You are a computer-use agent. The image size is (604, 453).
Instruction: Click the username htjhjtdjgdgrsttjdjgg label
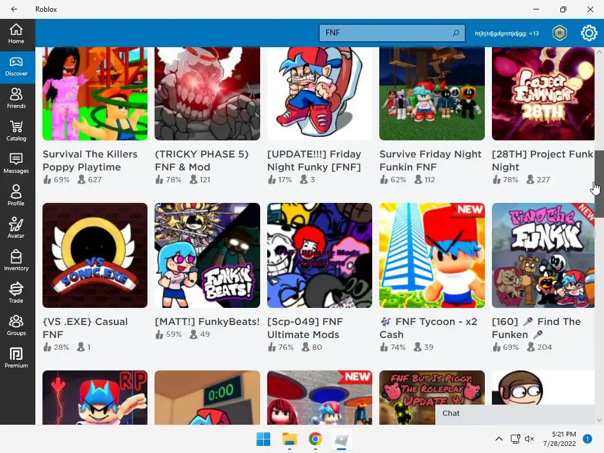point(507,34)
